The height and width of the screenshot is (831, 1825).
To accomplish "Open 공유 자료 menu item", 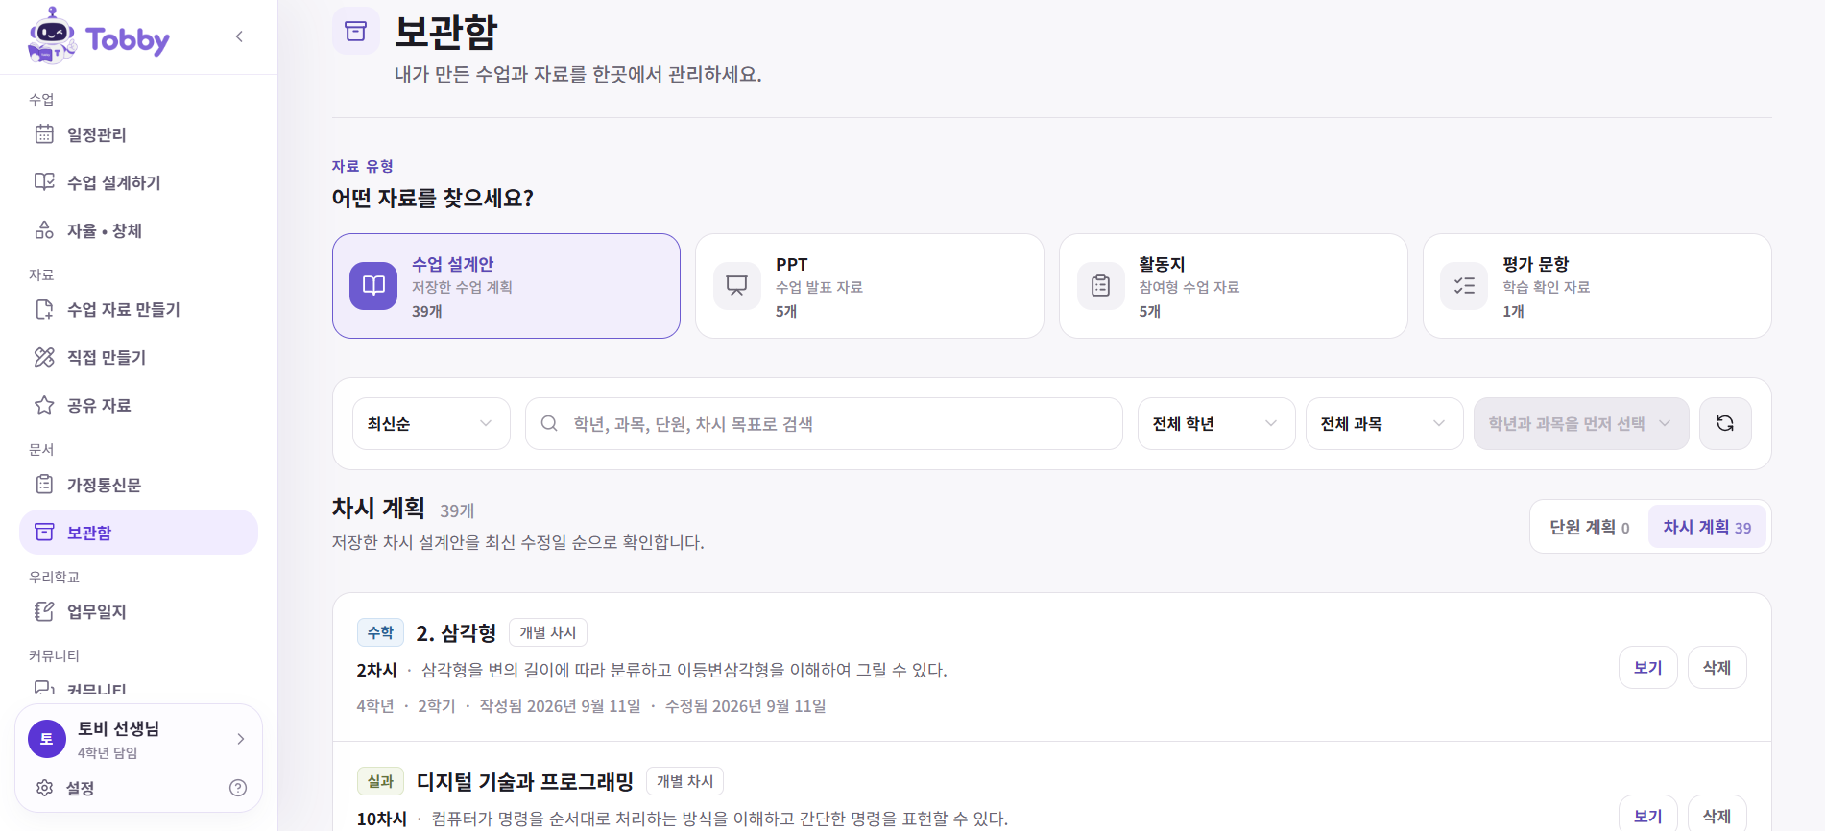I will coord(139,405).
